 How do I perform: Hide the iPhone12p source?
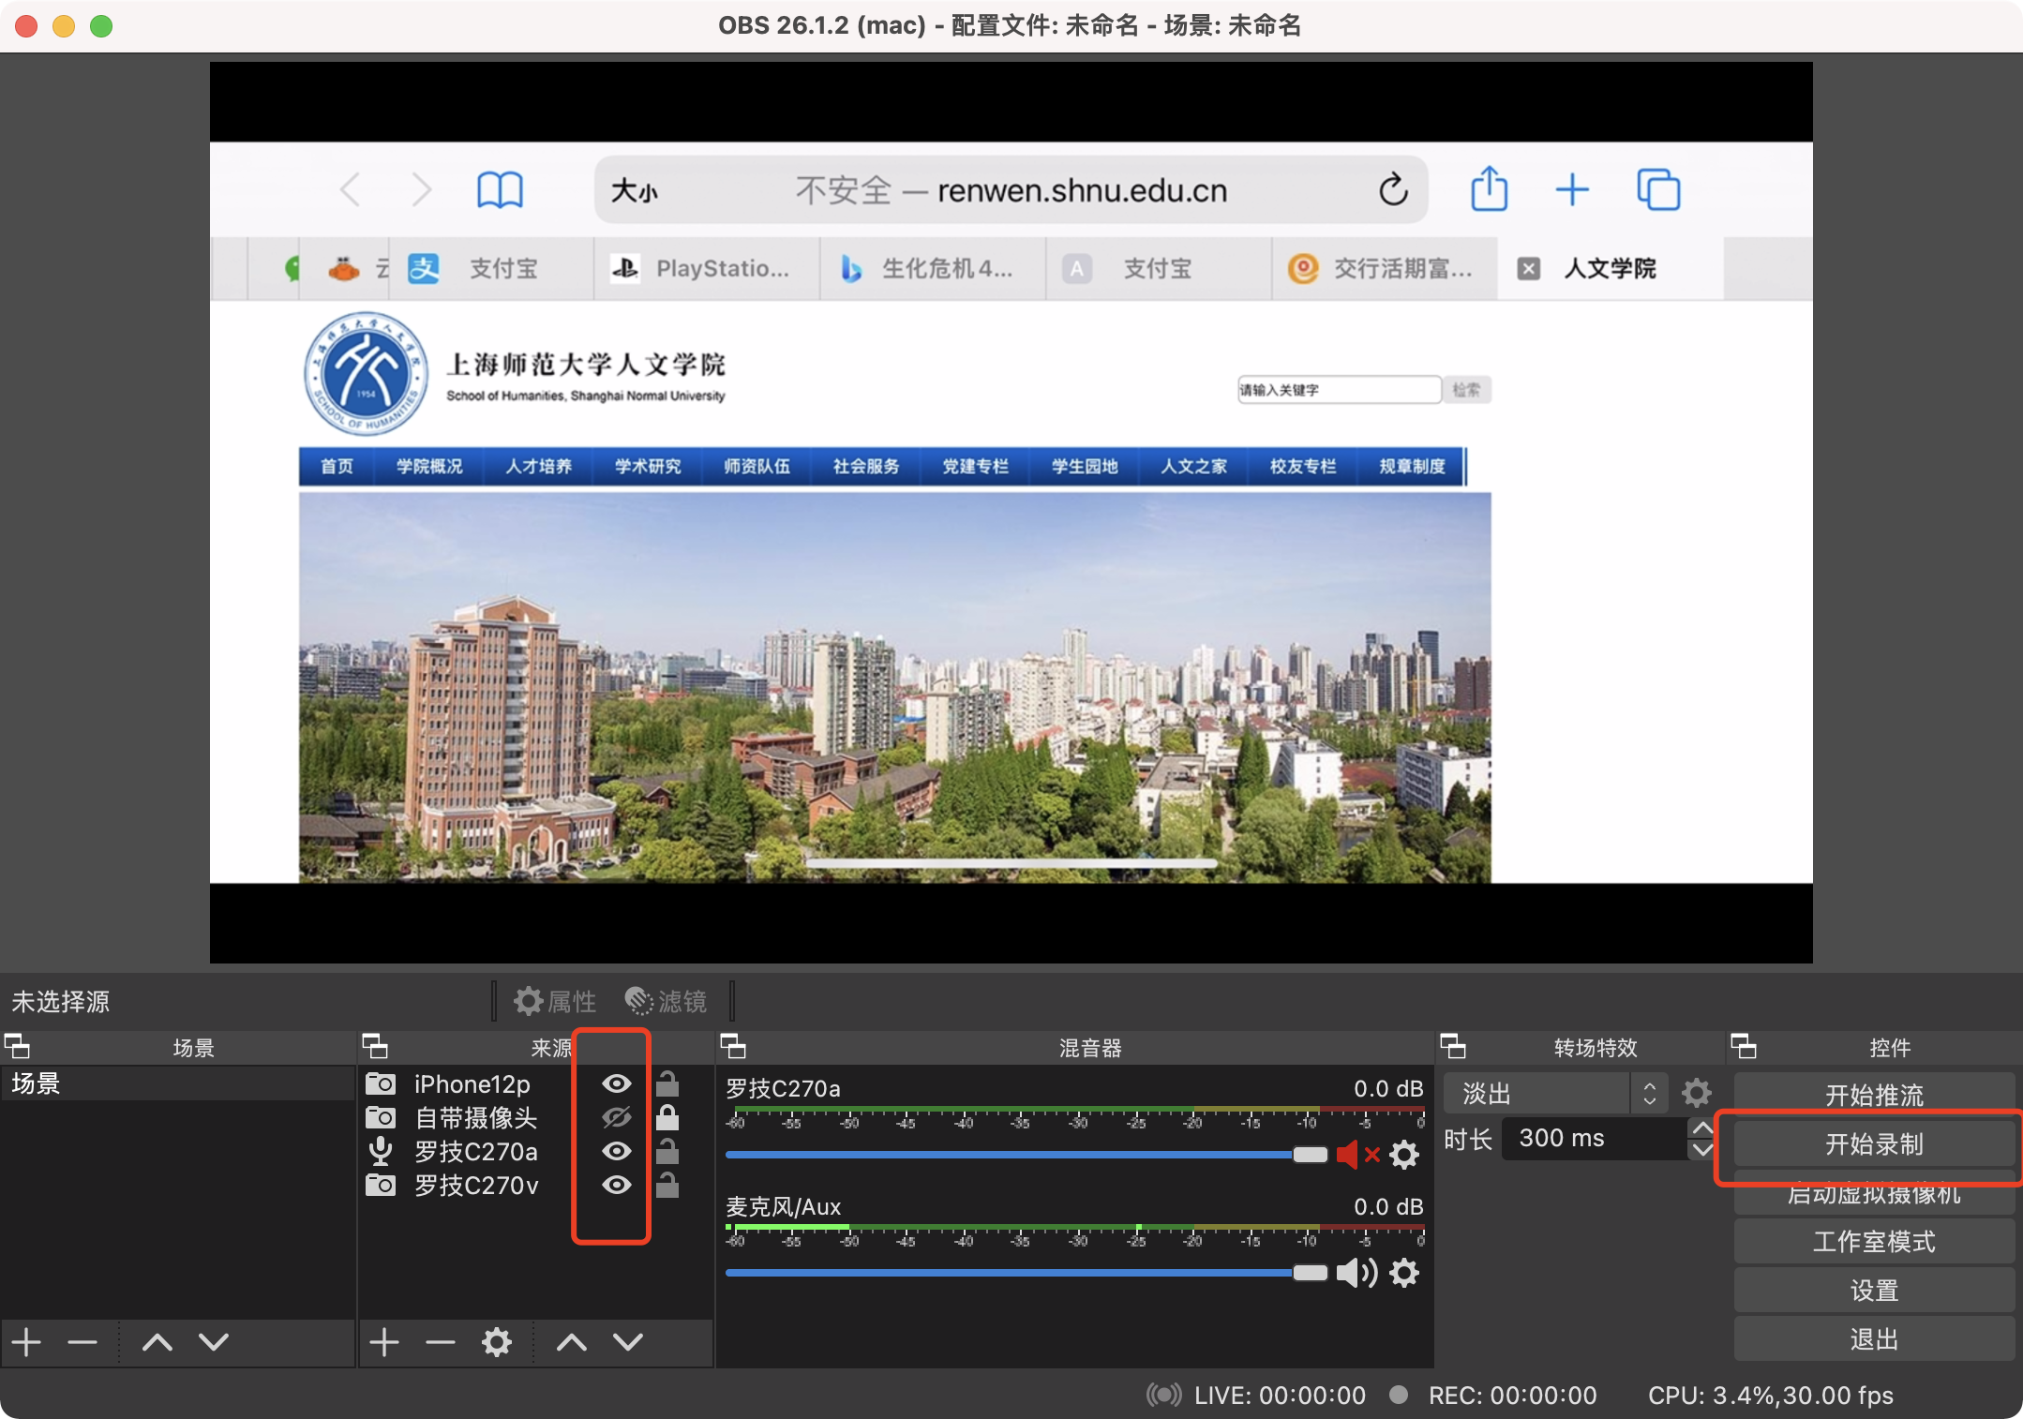tap(616, 1083)
